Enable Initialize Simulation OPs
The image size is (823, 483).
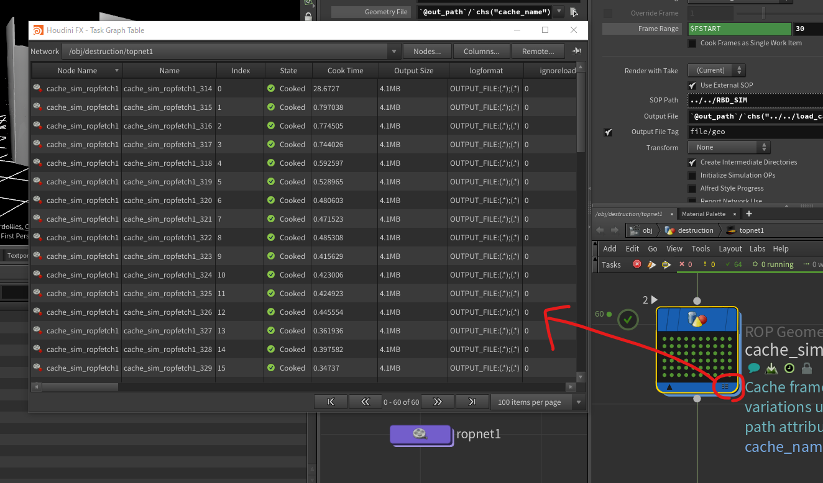pos(692,176)
